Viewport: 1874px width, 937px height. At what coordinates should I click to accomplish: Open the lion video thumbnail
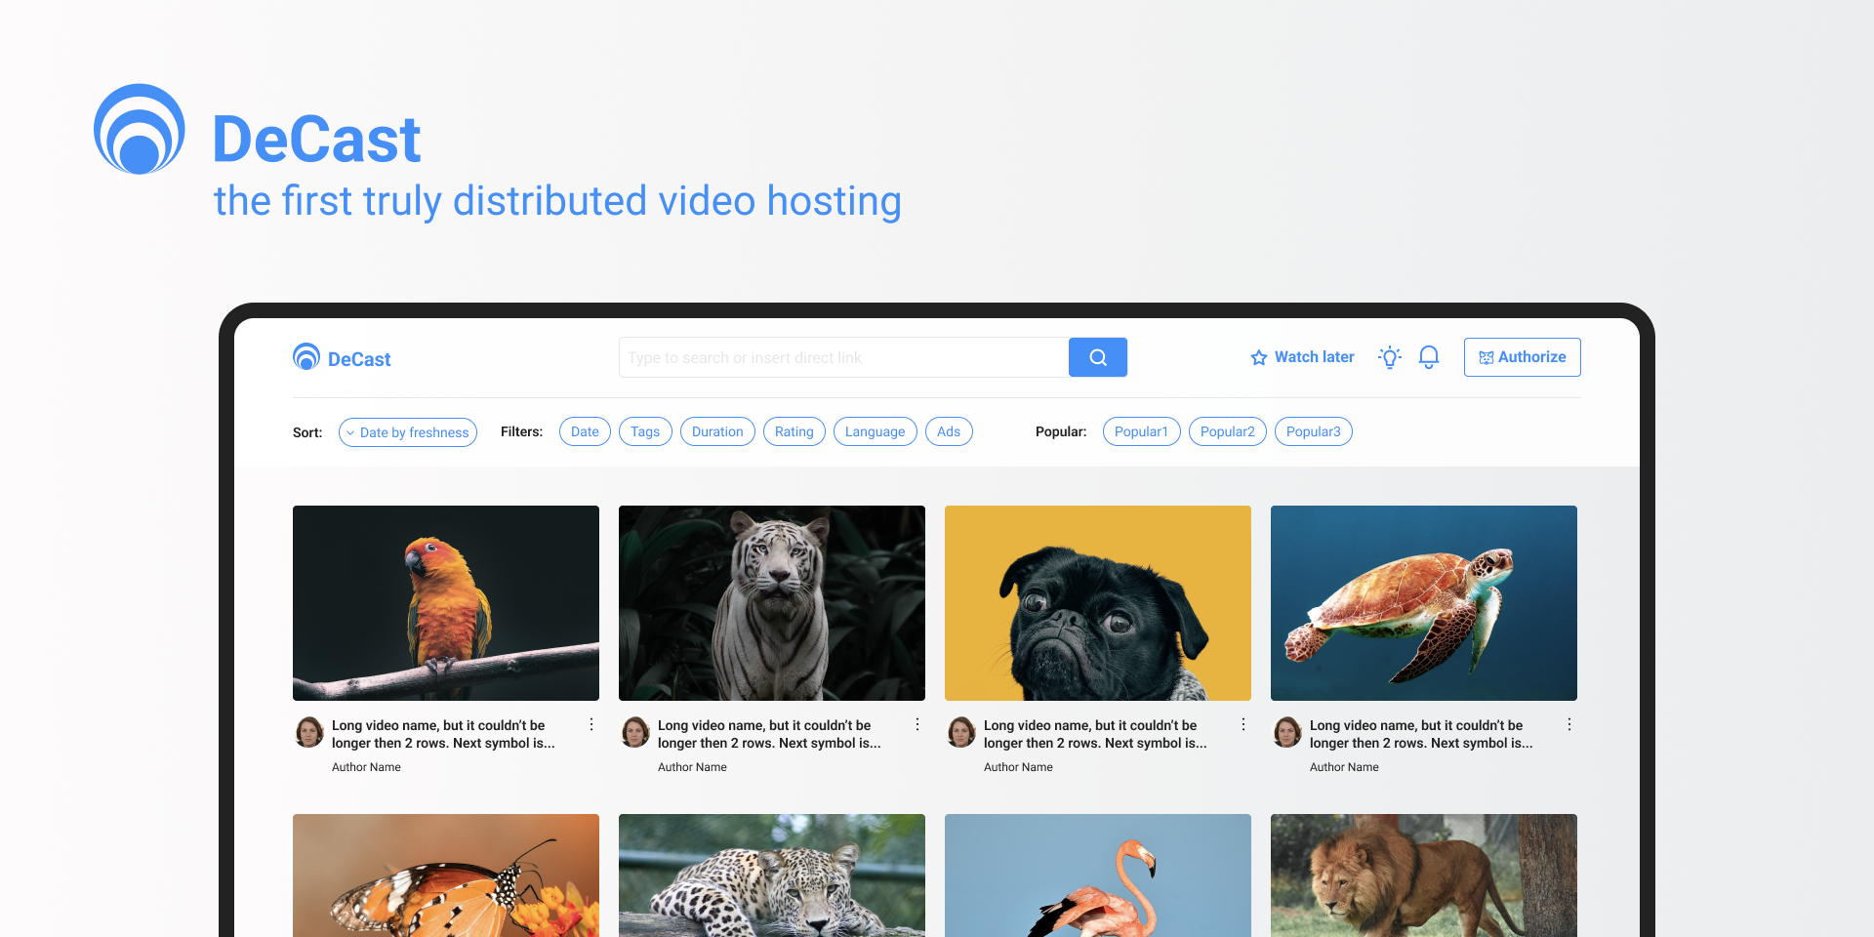coord(1424,876)
